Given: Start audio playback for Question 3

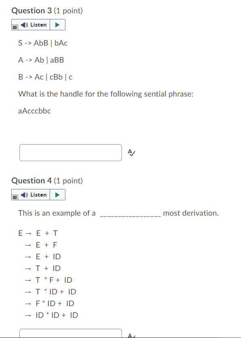Looking at the screenshot, I should [x=58, y=25].
